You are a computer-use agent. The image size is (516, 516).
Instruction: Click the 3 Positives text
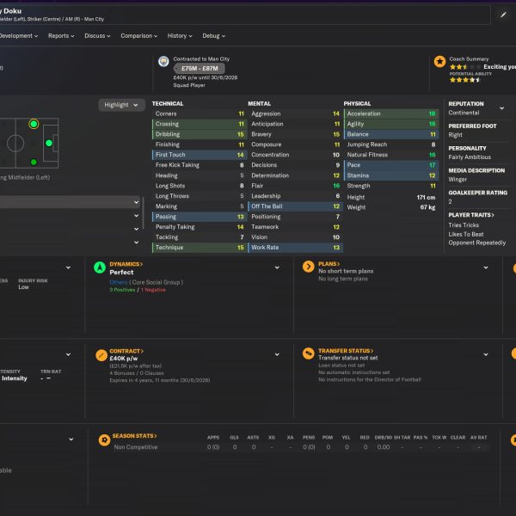(122, 290)
